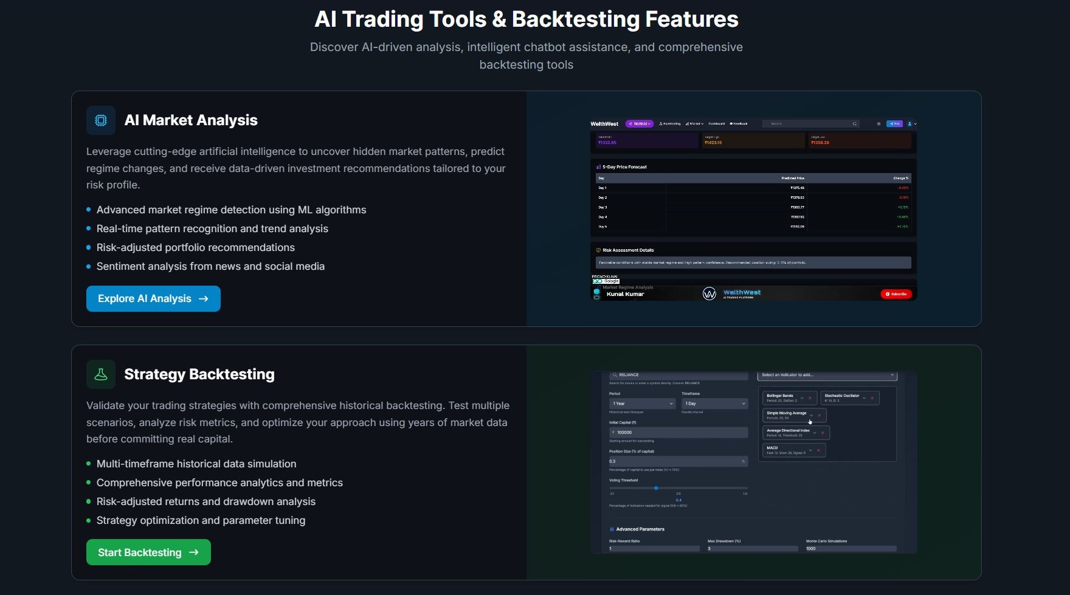Expand the Bollinger Bands indicator chevron

pos(802,398)
